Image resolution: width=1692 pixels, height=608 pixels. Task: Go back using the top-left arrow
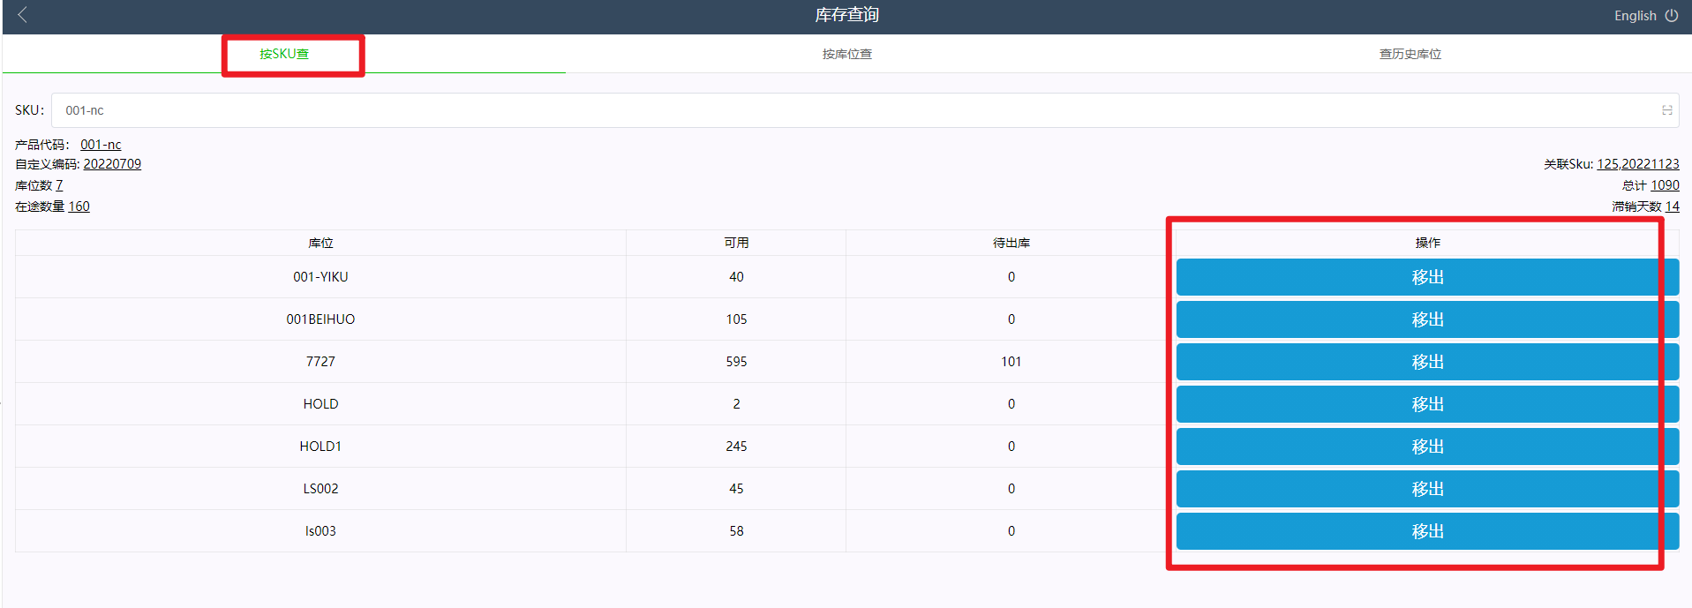23,15
